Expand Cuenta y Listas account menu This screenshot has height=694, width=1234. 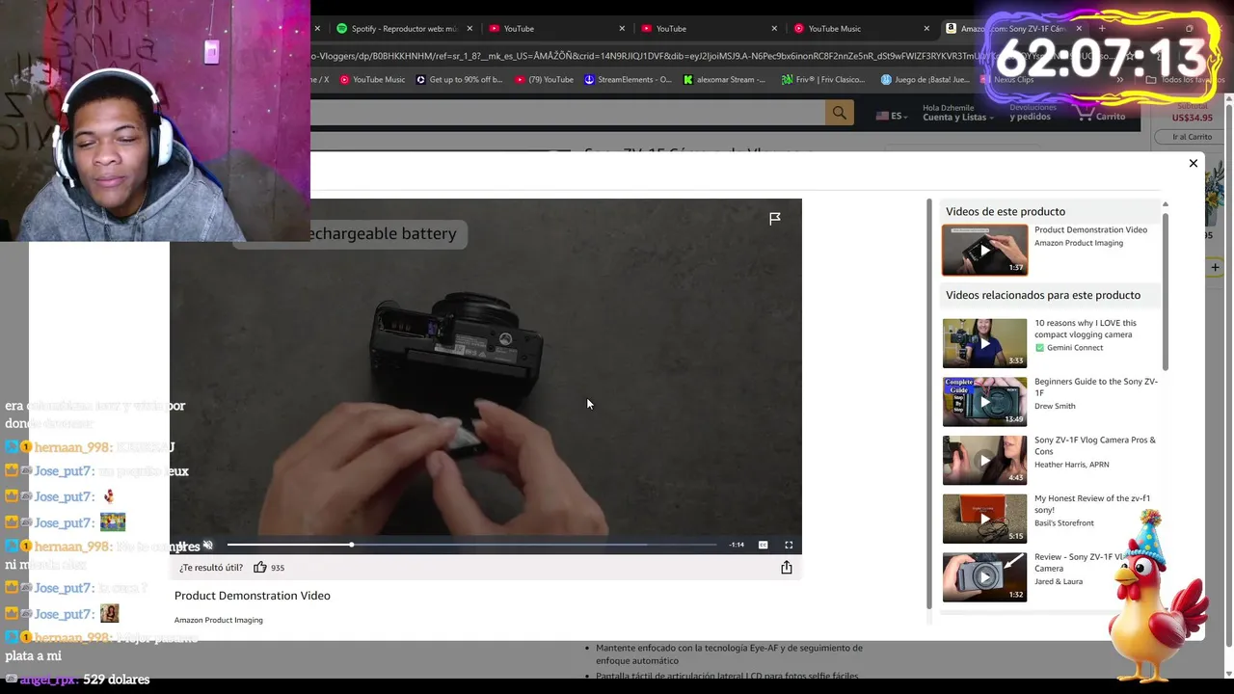pyautogui.click(x=958, y=113)
